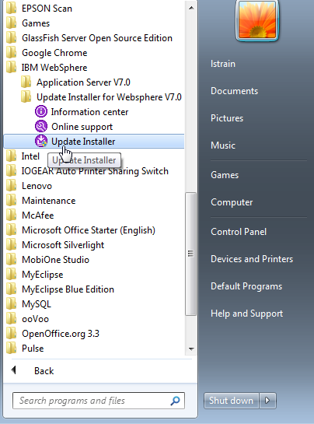Screen dimensions: 314x424
Task: Open Music from the Start menu
Action: (x=223, y=145)
